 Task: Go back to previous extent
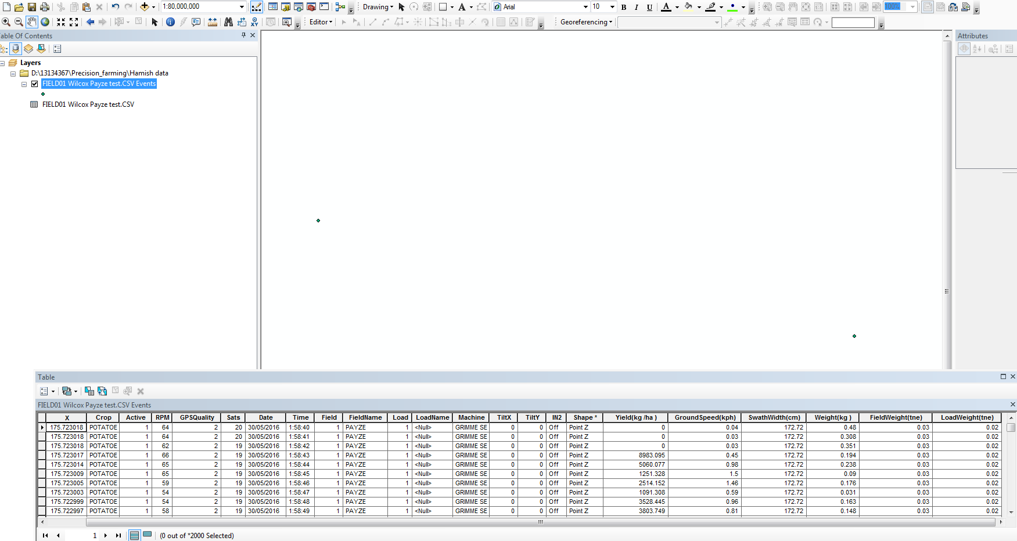click(x=90, y=22)
